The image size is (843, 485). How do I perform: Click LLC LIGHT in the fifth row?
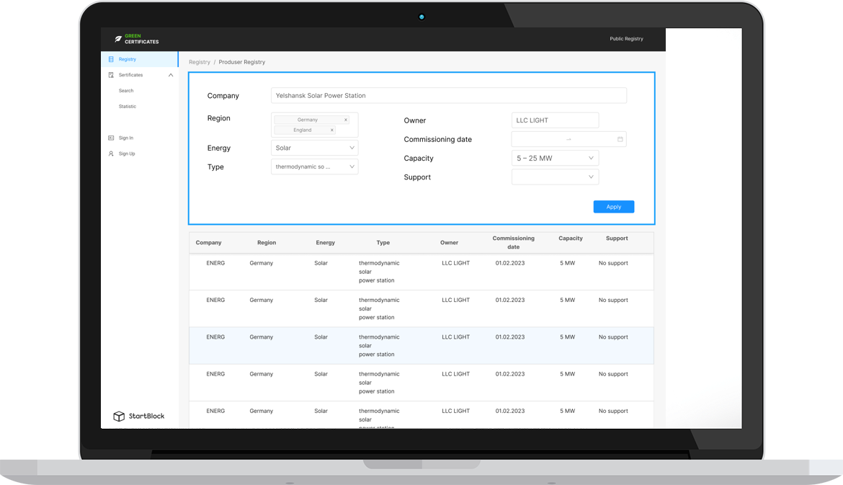456,411
